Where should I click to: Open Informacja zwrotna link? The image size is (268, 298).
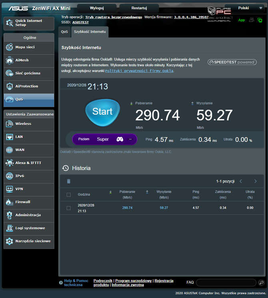pyautogui.click(x=128, y=285)
